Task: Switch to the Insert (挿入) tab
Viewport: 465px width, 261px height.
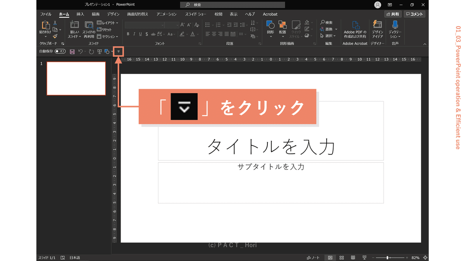Action: click(x=80, y=14)
